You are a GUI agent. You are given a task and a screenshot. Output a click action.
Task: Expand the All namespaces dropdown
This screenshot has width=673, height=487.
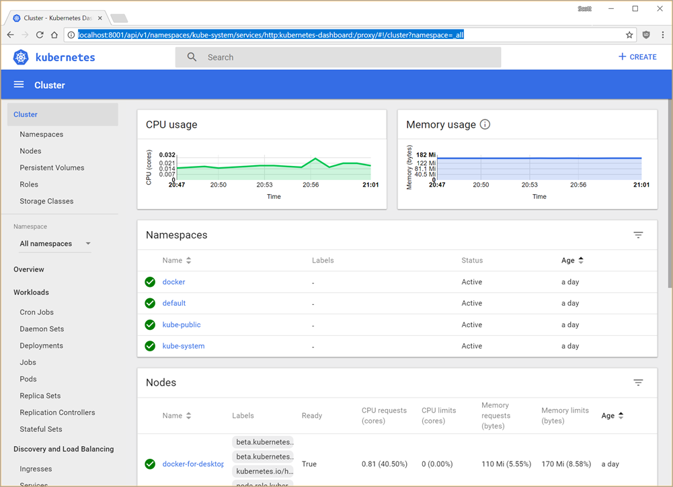point(55,243)
